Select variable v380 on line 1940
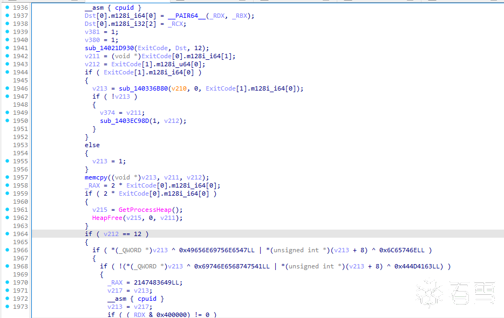The height and width of the screenshot is (318, 504). tap(92, 40)
